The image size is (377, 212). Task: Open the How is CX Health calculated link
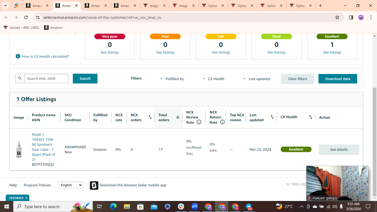coord(46,56)
